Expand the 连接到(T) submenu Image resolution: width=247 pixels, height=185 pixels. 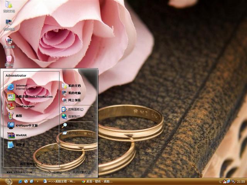[77, 116]
